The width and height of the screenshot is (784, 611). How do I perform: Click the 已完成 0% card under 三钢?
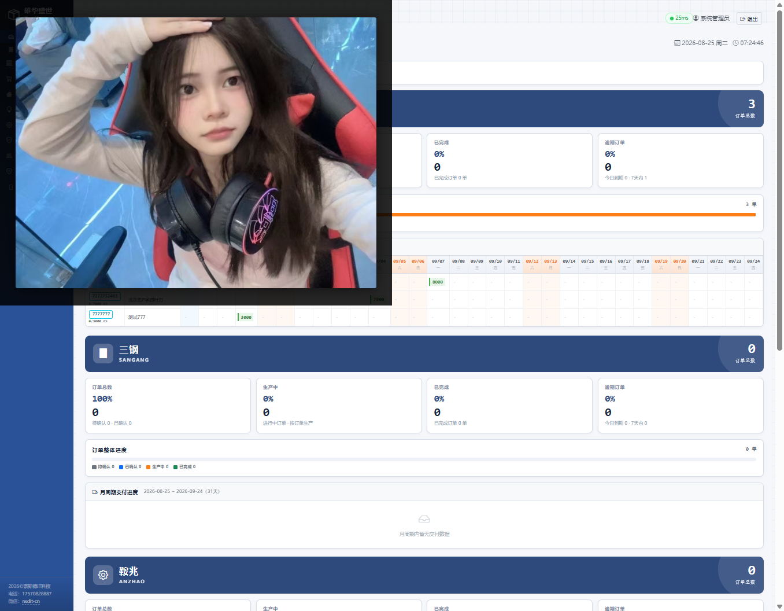point(509,406)
